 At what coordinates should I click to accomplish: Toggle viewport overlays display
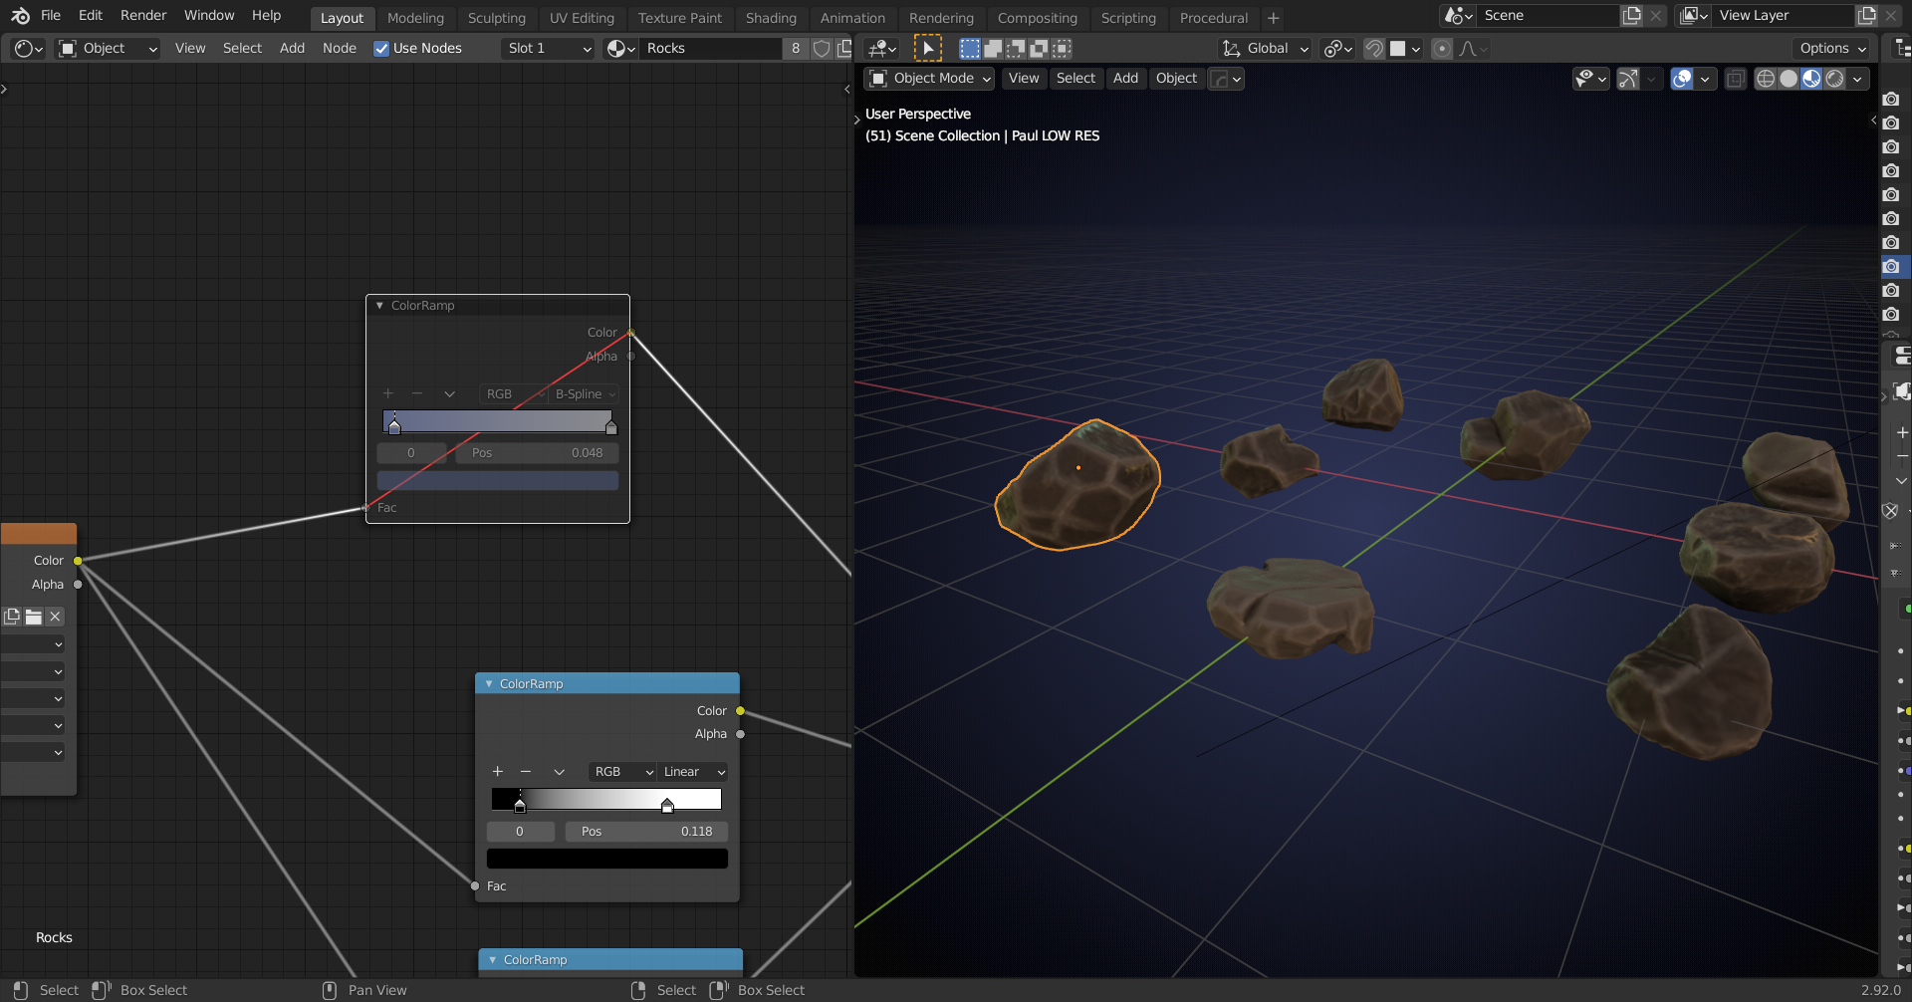[x=1682, y=79]
